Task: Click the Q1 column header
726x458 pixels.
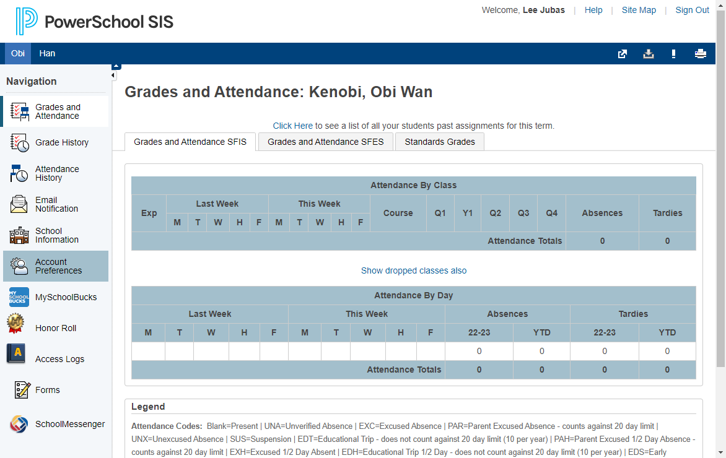Action: pyautogui.click(x=440, y=214)
